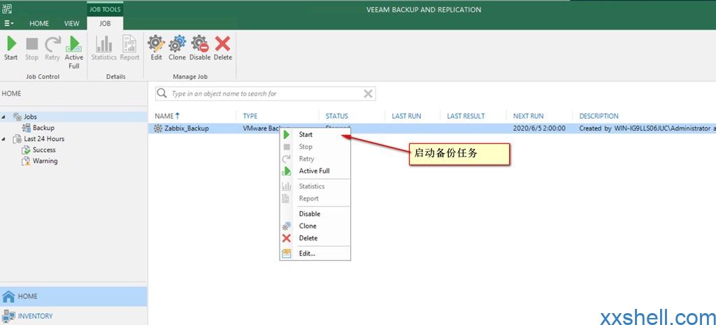Click the Stop button in the ribbon
716x325 pixels.
pos(31,48)
